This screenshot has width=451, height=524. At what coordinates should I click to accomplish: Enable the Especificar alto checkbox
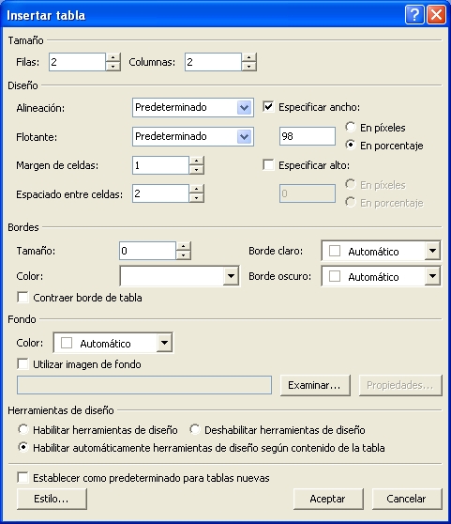[x=268, y=165]
